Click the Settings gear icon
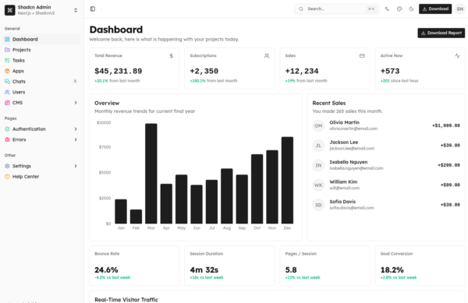Screen dimensions: 468x303 [x=7, y=166]
